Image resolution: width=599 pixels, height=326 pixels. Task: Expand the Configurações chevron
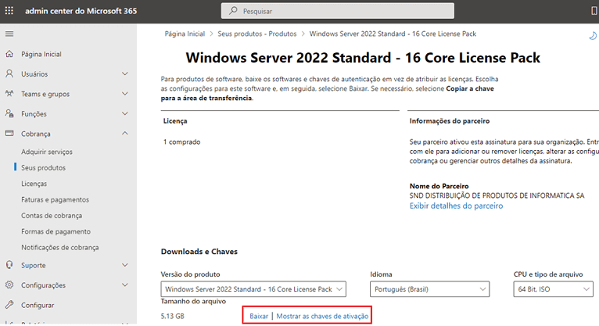point(124,285)
